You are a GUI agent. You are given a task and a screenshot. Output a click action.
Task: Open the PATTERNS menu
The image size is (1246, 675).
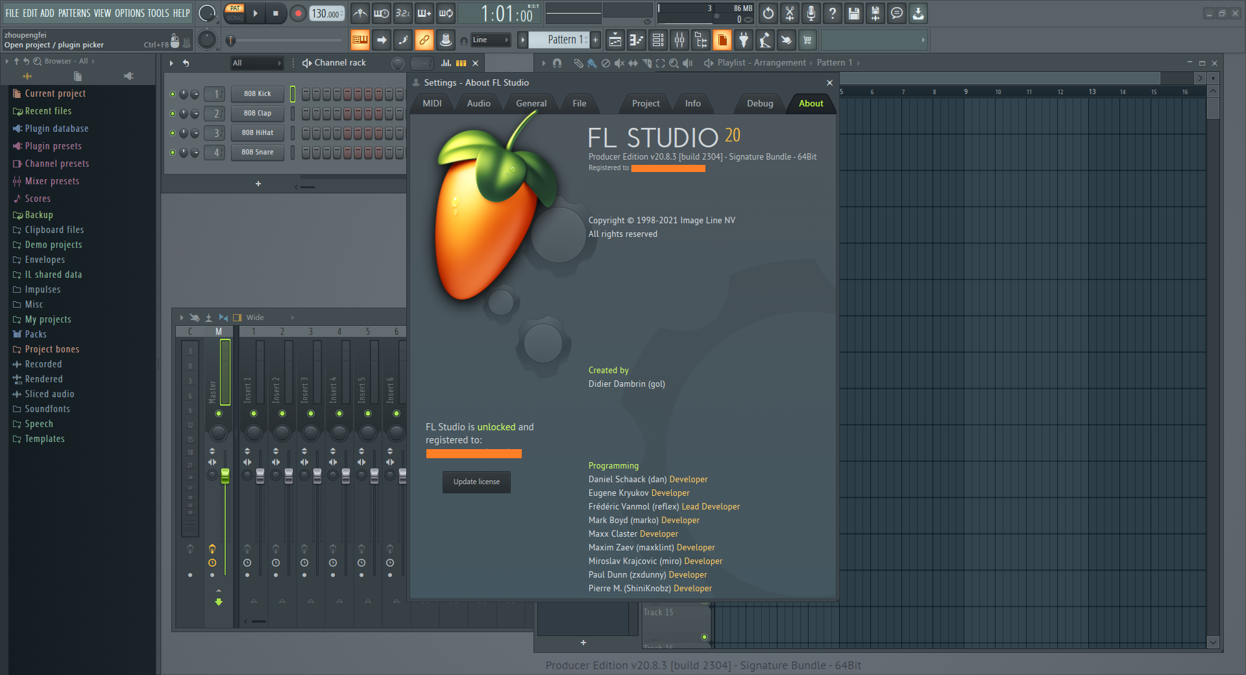[x=74, y=13]
